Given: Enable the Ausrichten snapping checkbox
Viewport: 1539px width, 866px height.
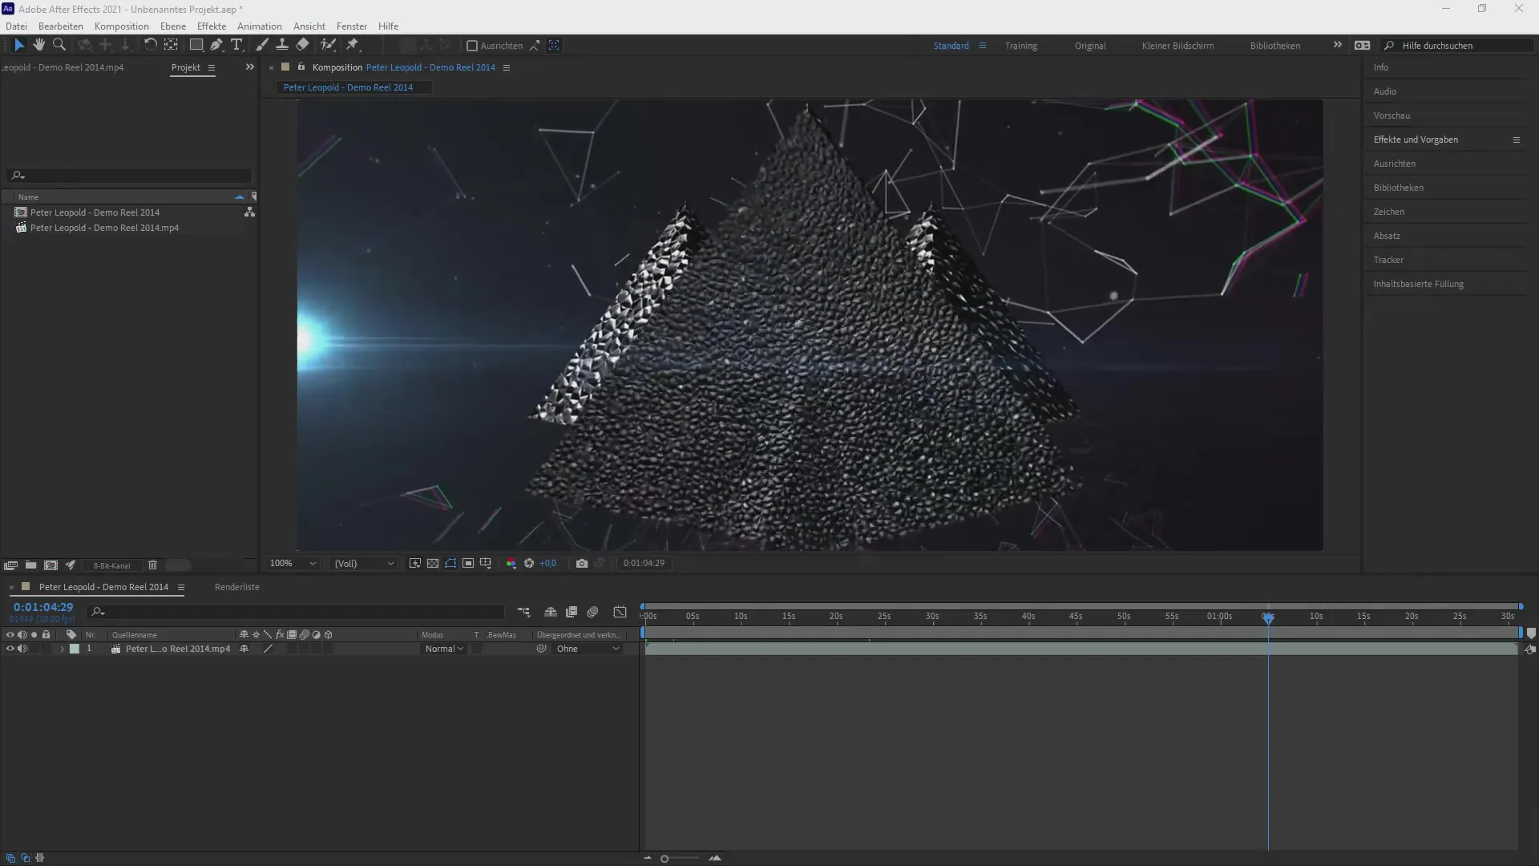Looking at the screenshot, I should (x=472, y=46).
